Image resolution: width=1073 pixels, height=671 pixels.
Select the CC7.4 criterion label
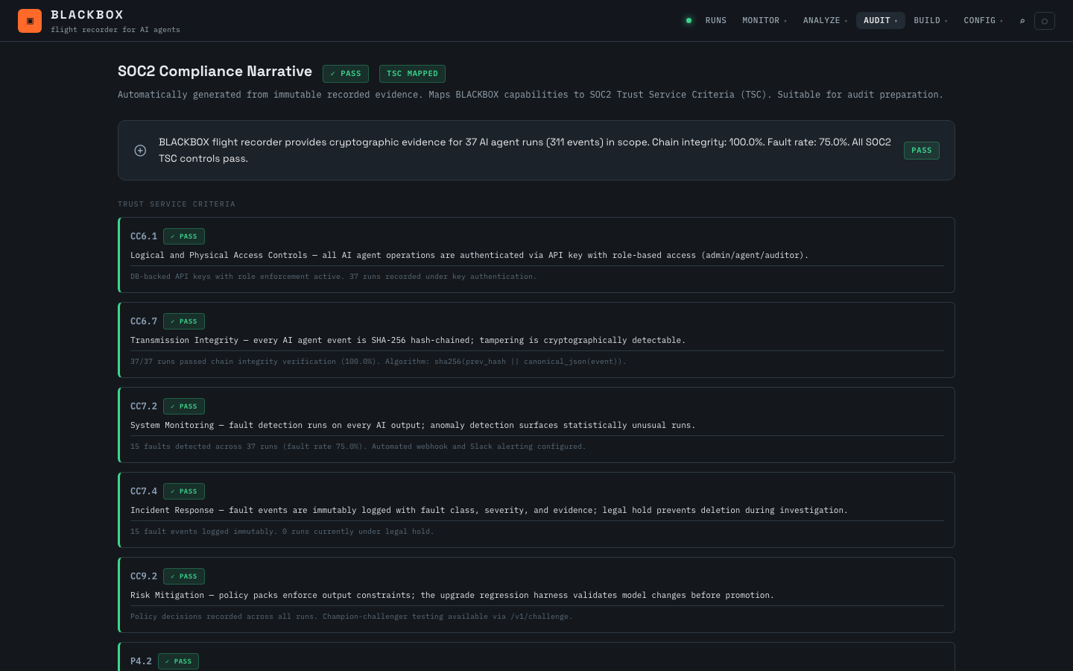[x=144, y=491]
